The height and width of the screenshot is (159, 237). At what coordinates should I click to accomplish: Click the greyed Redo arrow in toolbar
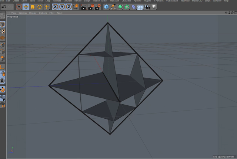coord(10,7)
